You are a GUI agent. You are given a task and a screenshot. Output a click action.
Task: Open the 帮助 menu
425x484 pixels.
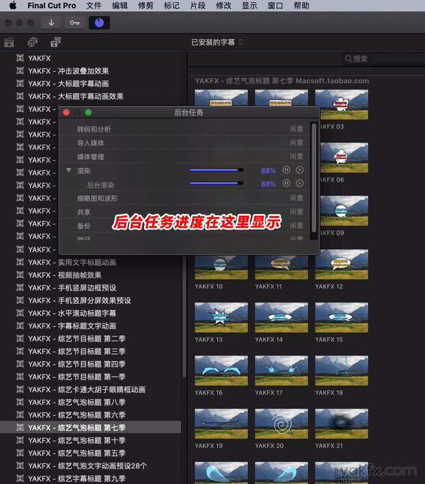pyautogui.click(x=301, y=6)
